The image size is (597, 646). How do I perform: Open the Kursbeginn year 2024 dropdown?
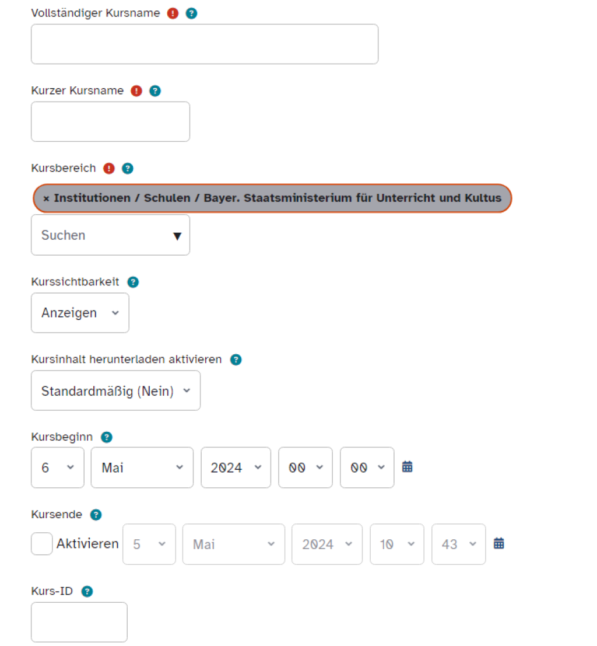point(236,467)
